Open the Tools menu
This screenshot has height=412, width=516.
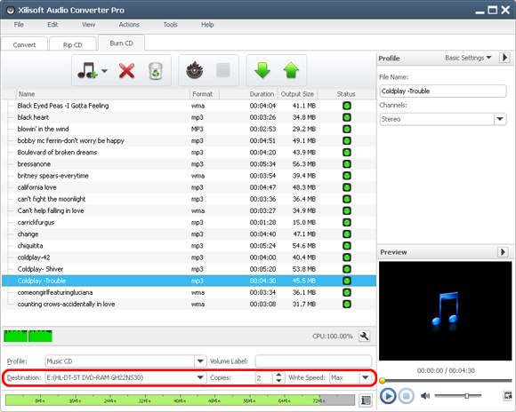point(171,25)
